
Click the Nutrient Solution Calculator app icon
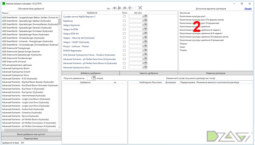pyautogui.click(x=4, y=4)
